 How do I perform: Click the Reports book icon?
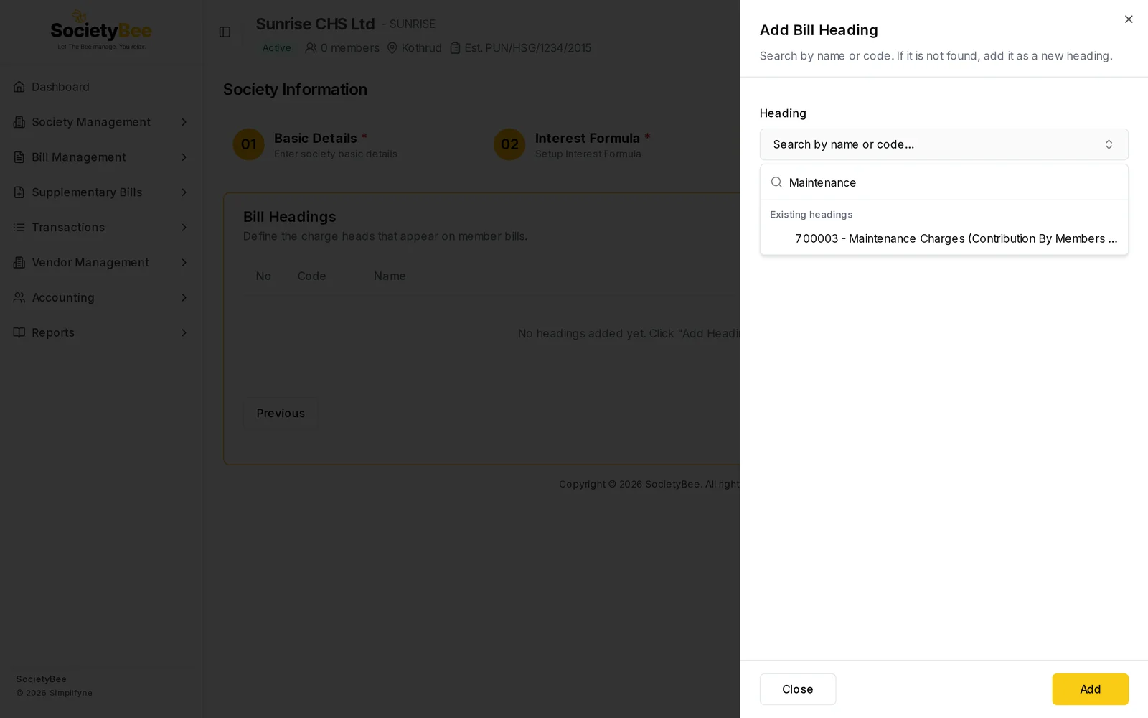click(19, 333)
